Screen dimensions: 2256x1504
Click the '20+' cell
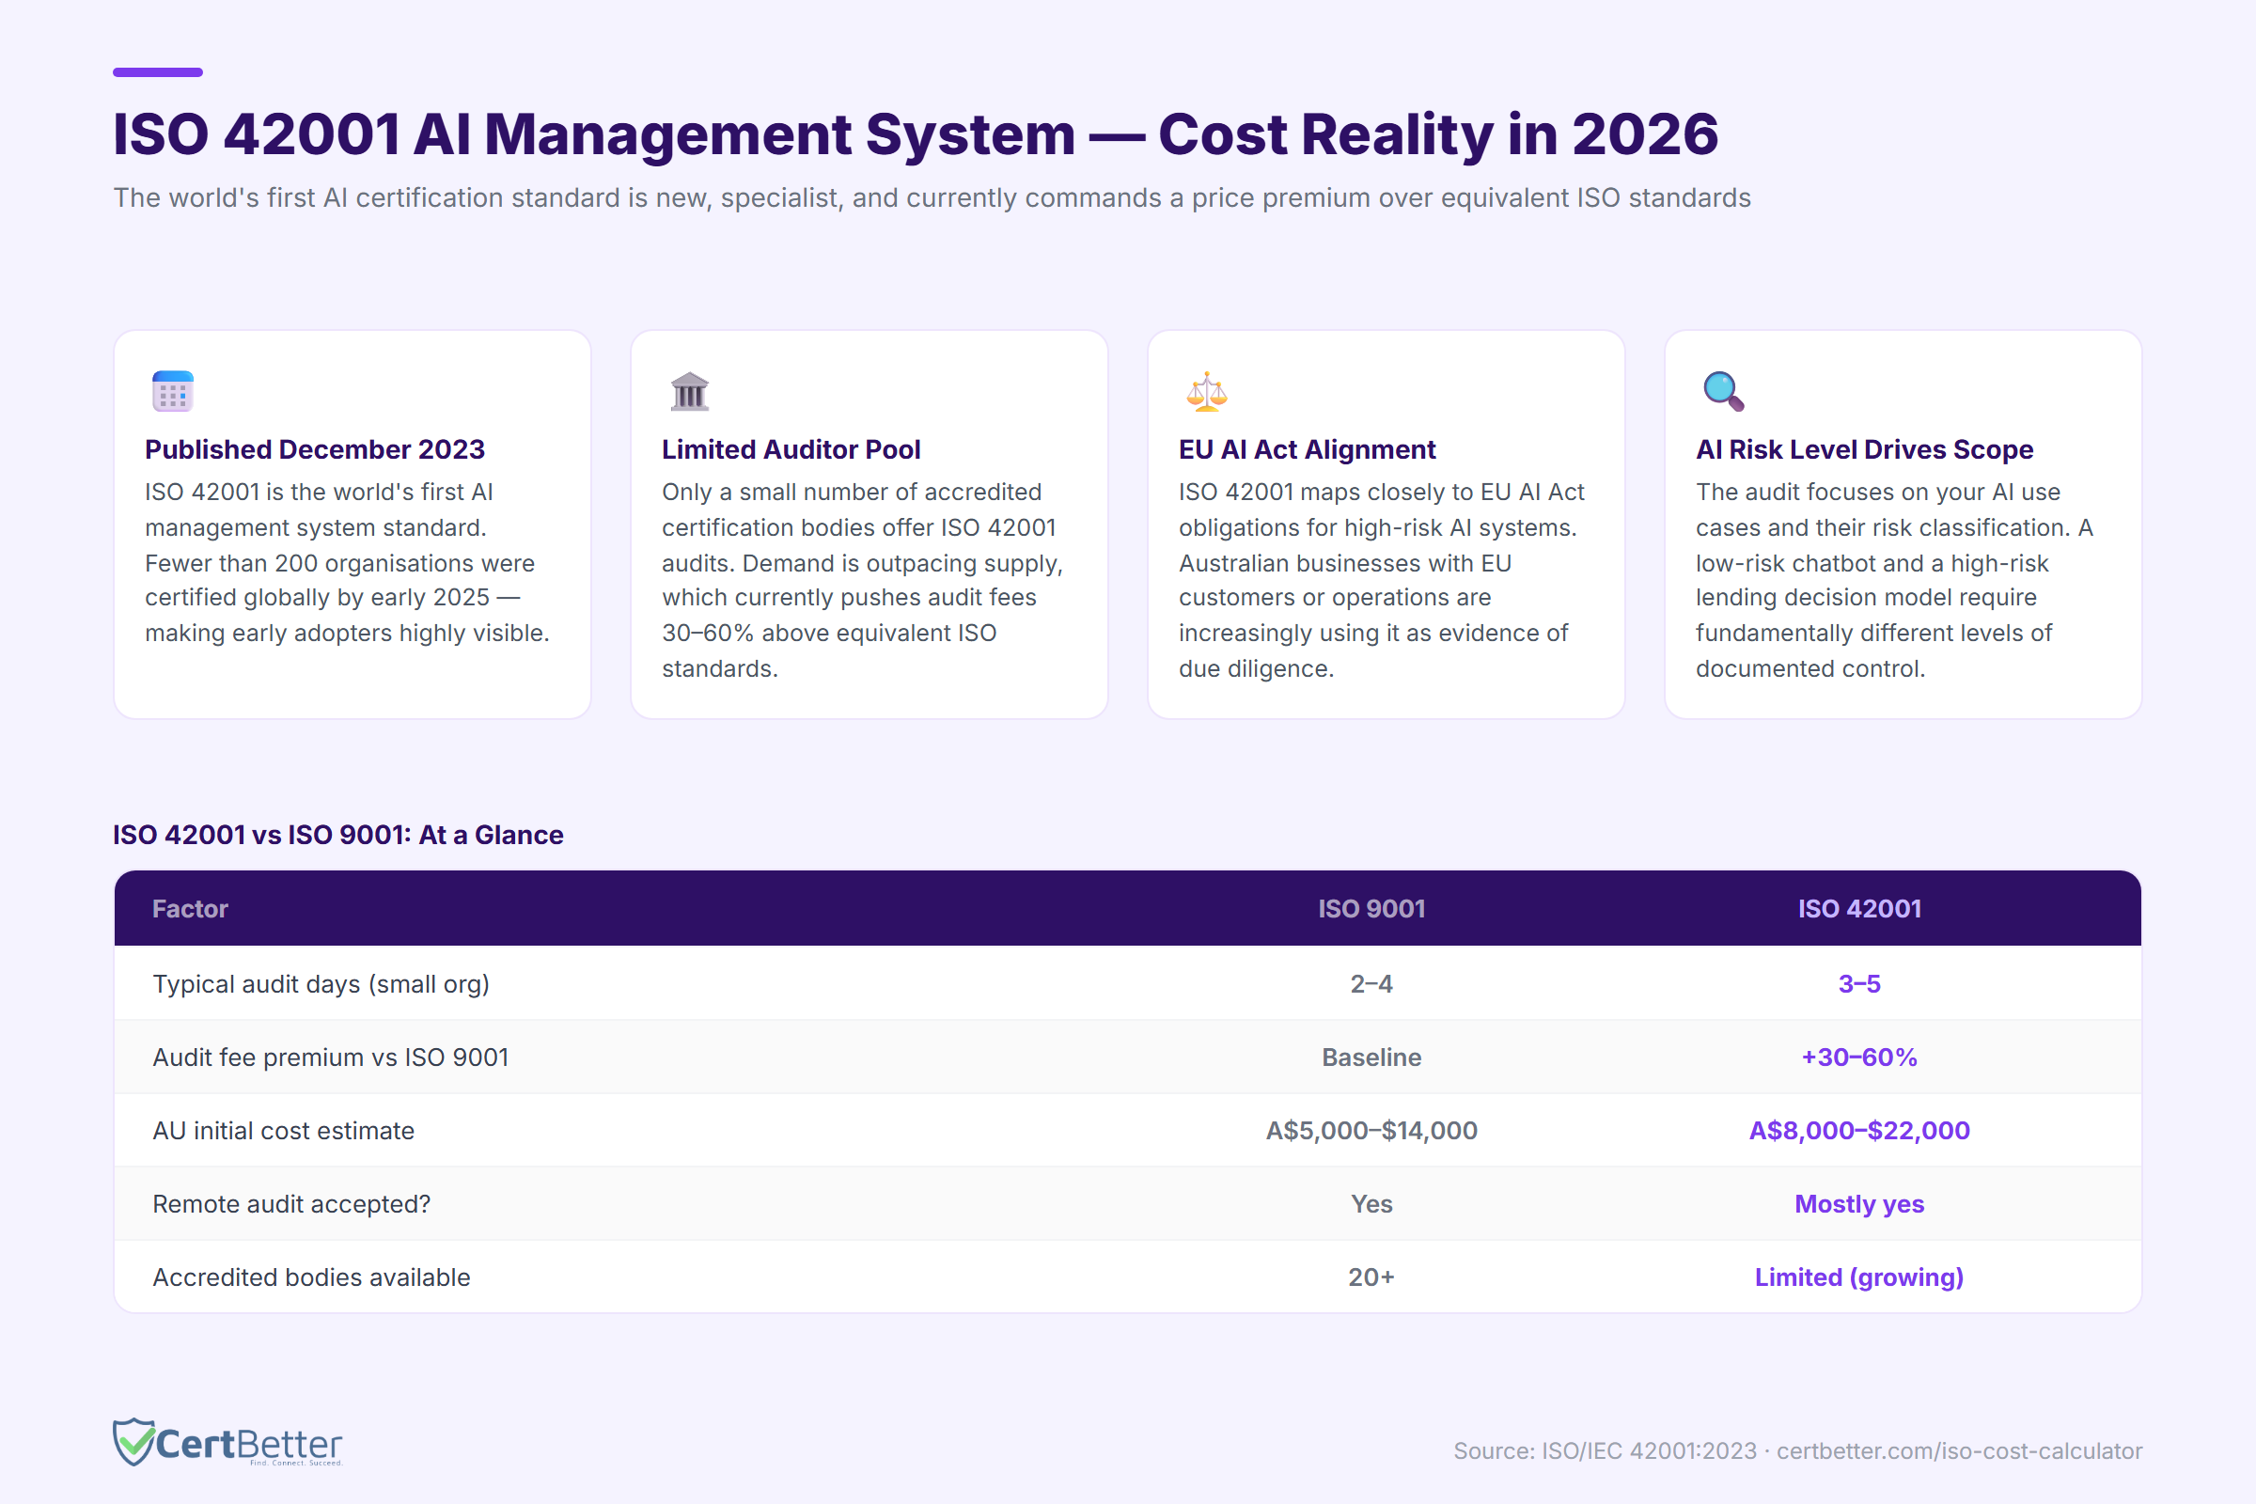tap(1371, 1277)
